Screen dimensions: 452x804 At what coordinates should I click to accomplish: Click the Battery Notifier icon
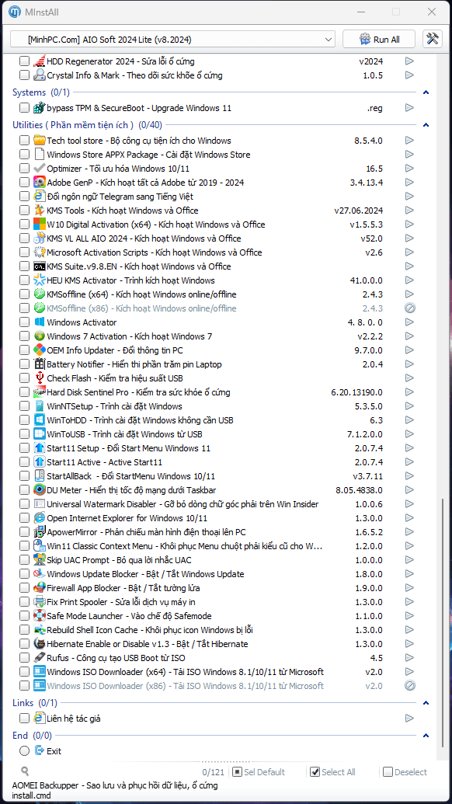point(40,364)
